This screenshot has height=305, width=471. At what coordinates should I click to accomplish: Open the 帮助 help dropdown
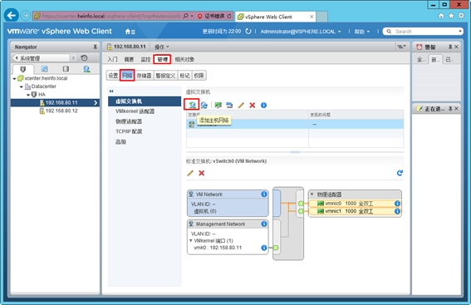[361, 32]
